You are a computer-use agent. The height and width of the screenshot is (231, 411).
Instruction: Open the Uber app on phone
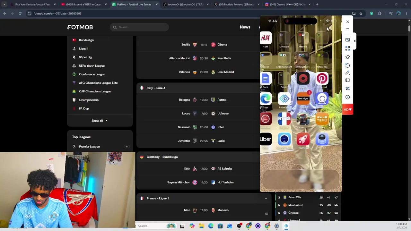[x=266, y=139]
